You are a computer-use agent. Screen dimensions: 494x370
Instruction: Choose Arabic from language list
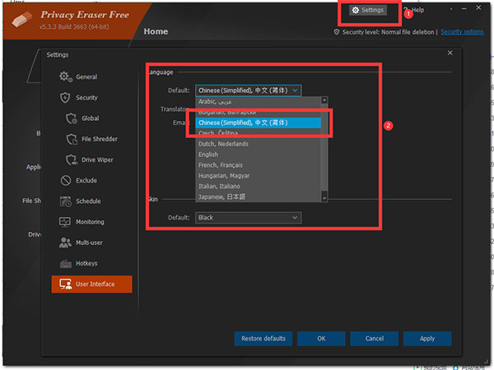[258, 101]
